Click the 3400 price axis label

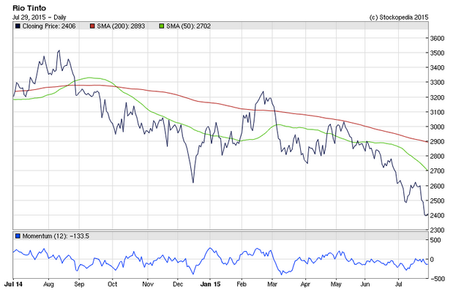437,68
